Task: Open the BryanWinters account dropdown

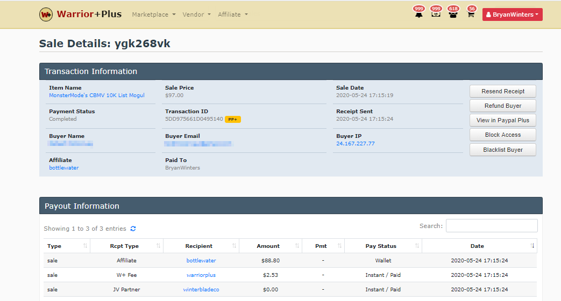Action: tap(513, 14)
